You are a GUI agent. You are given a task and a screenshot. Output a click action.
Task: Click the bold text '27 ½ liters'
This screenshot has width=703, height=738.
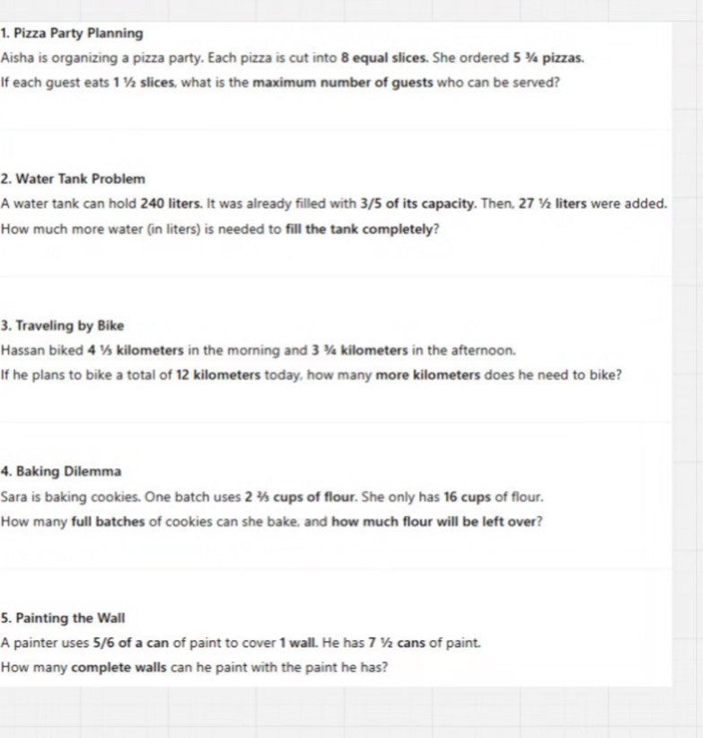(552, 204)
